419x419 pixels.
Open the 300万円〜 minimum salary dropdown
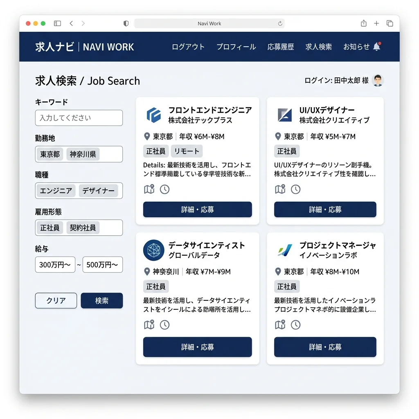55,265
